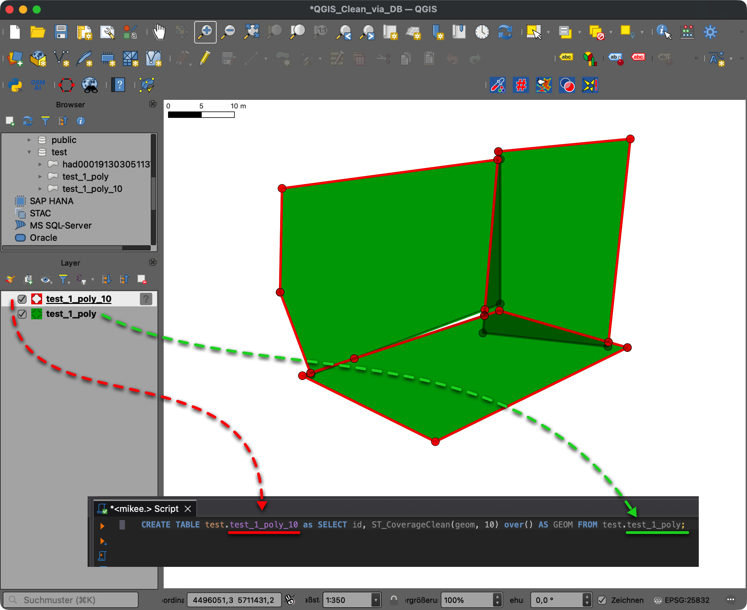
Task: Toggle editing with the yellow pencil
Action: coord(205,58)
